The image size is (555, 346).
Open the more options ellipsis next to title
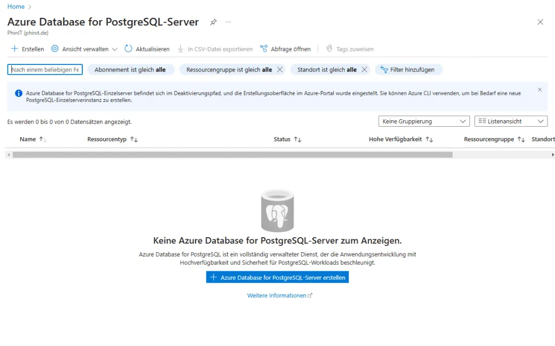[x=228, y=22]
